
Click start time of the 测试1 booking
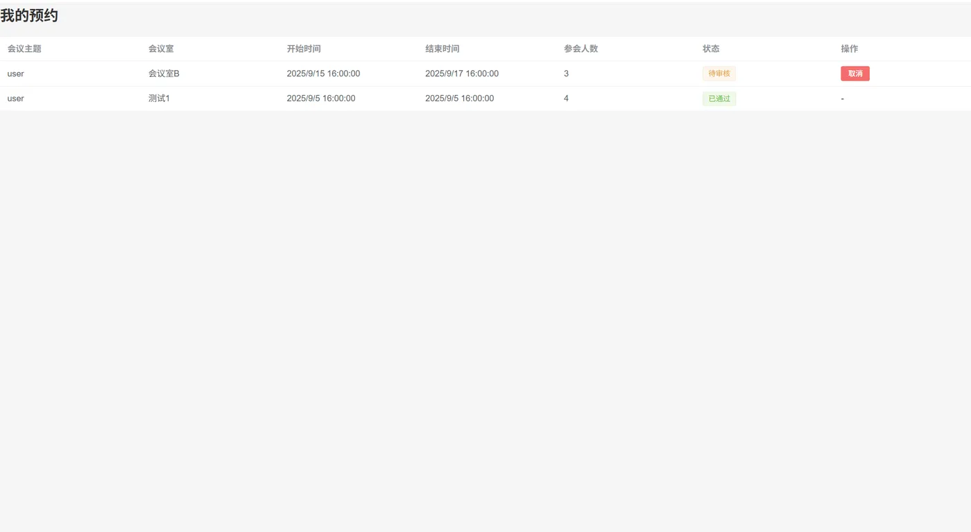tap(321, 98)
